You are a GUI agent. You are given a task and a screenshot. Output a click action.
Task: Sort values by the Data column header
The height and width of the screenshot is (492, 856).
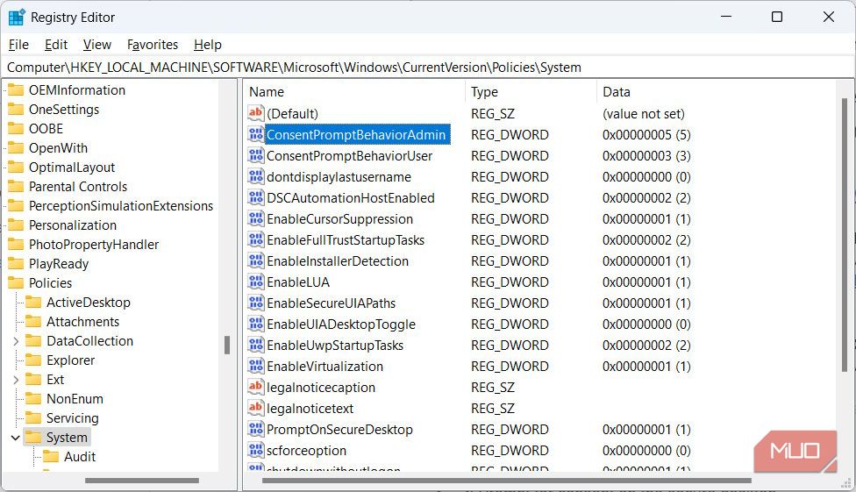click(717, 92)
